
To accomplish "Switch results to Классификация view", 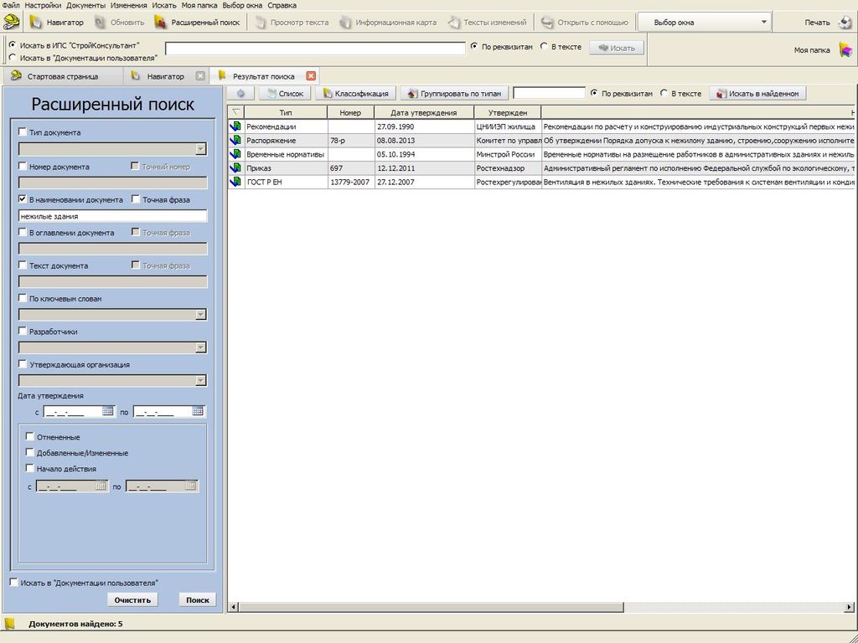I will click(355, 94).
